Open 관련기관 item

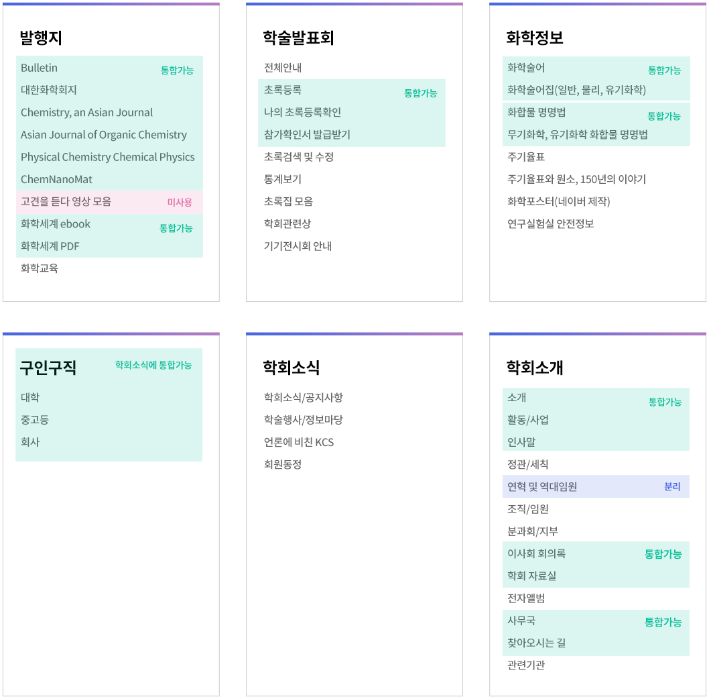[526, 665]
